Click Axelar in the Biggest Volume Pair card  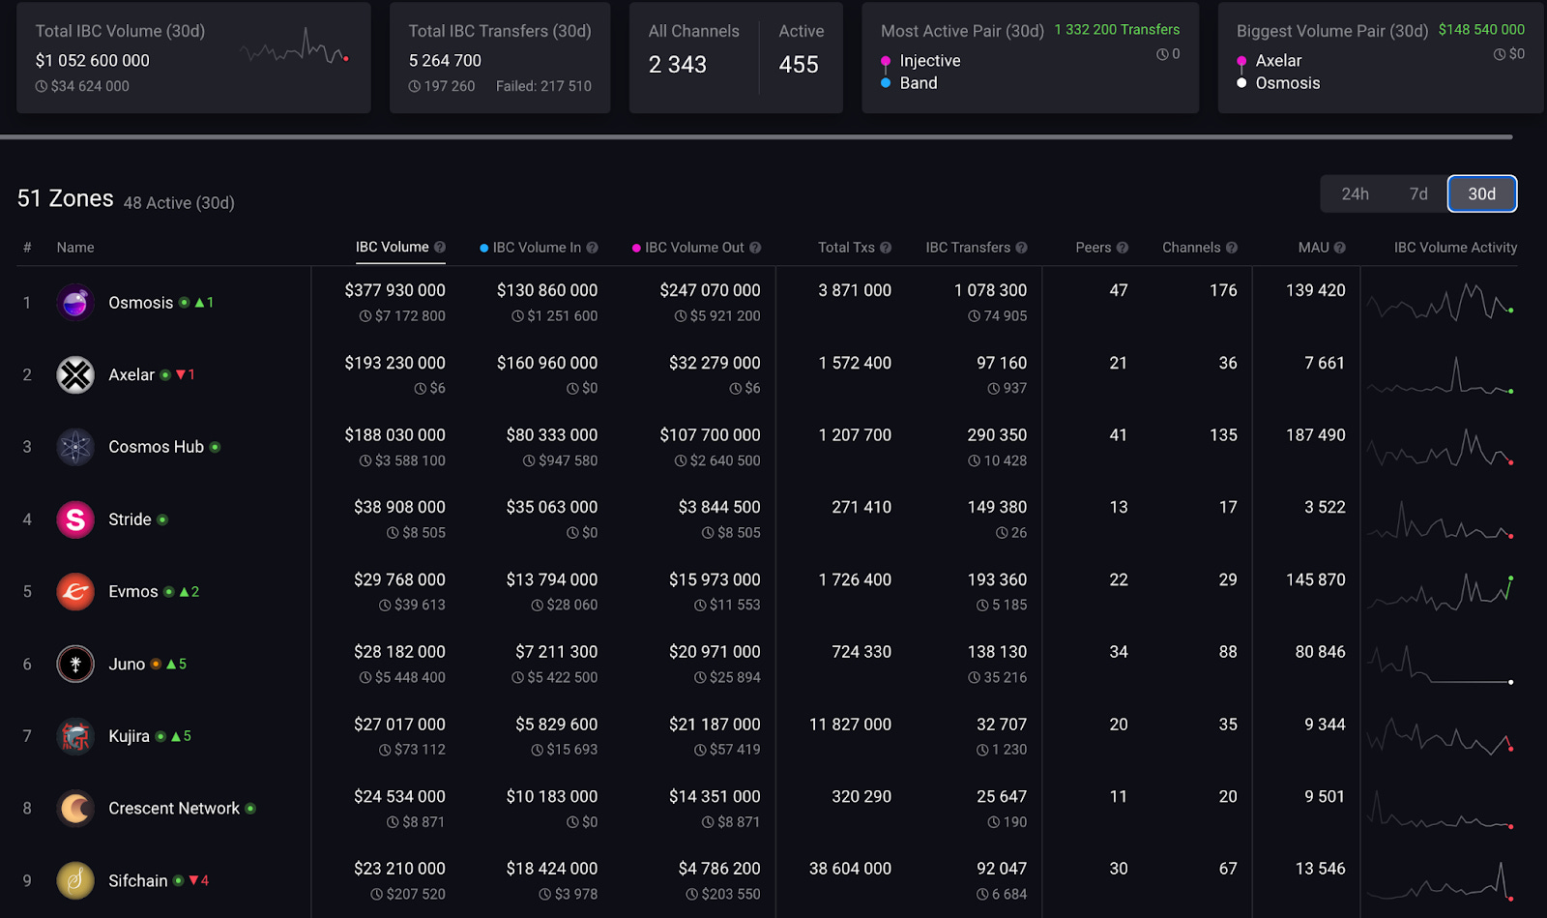pos(1278,61)
